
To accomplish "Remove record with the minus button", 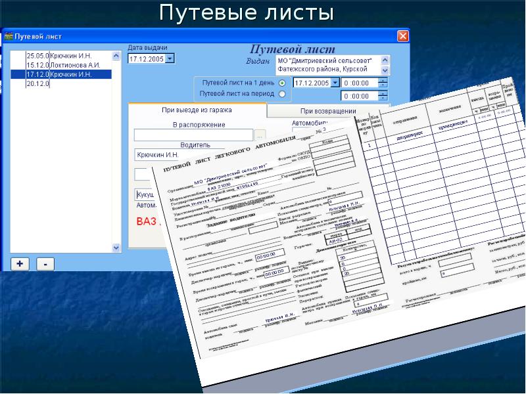I will [x=45, y=264].
